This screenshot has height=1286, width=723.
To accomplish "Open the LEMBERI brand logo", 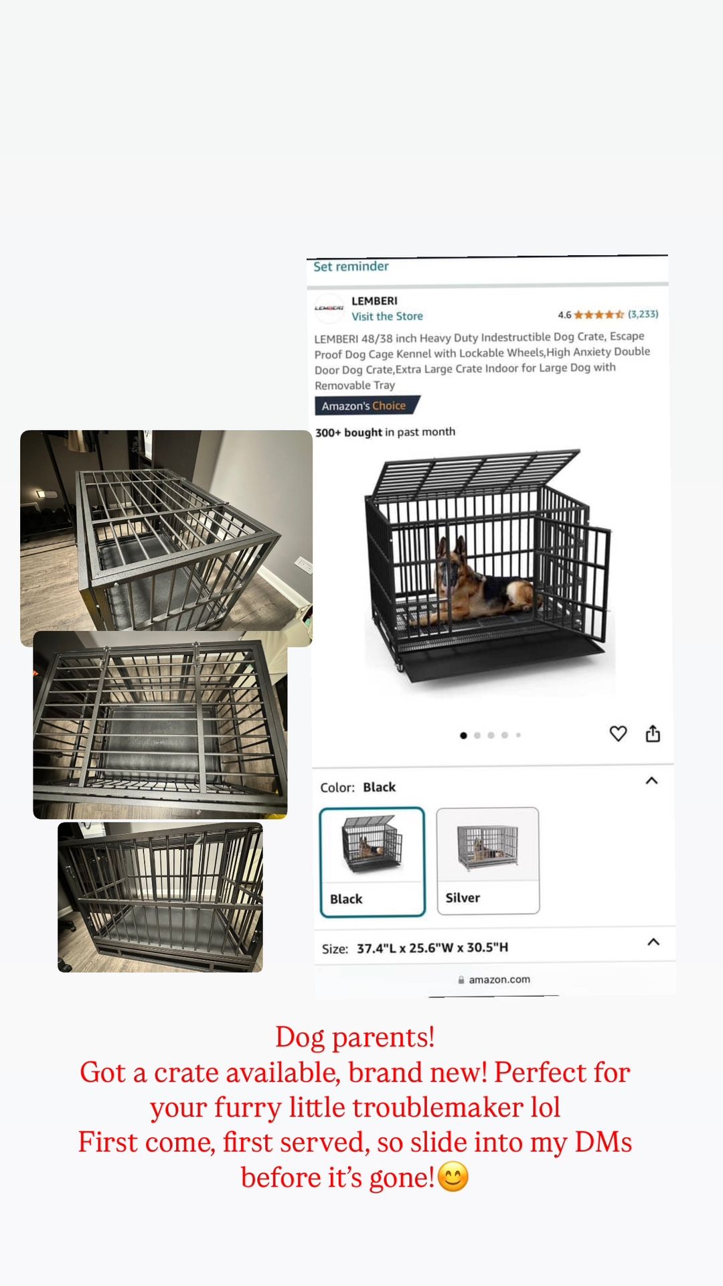I will coord(329,308).
